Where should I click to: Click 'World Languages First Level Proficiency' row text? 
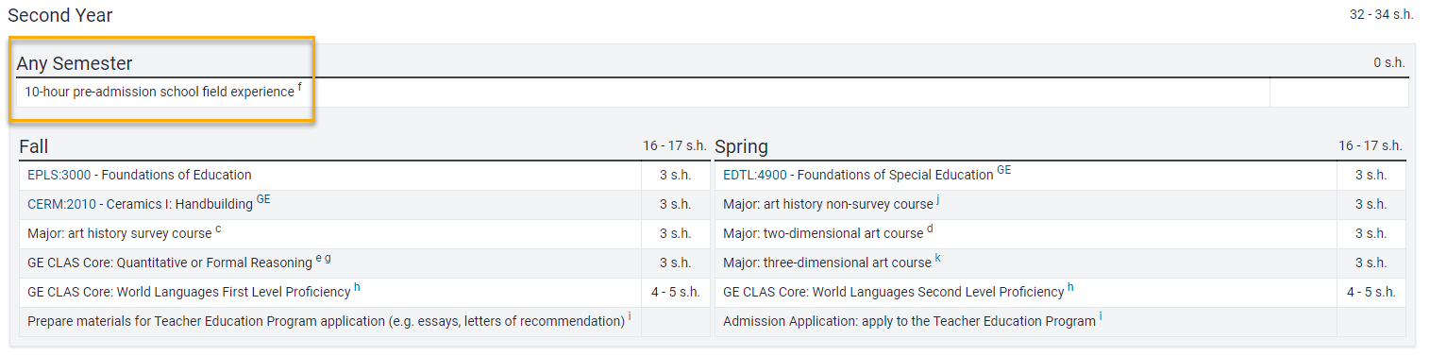[189, 292]
